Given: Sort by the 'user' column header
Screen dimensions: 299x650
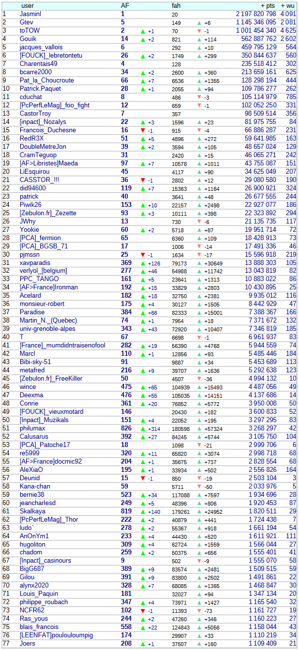Looking at the screenshot, I should pyautogui.click(x=28, y=6).
